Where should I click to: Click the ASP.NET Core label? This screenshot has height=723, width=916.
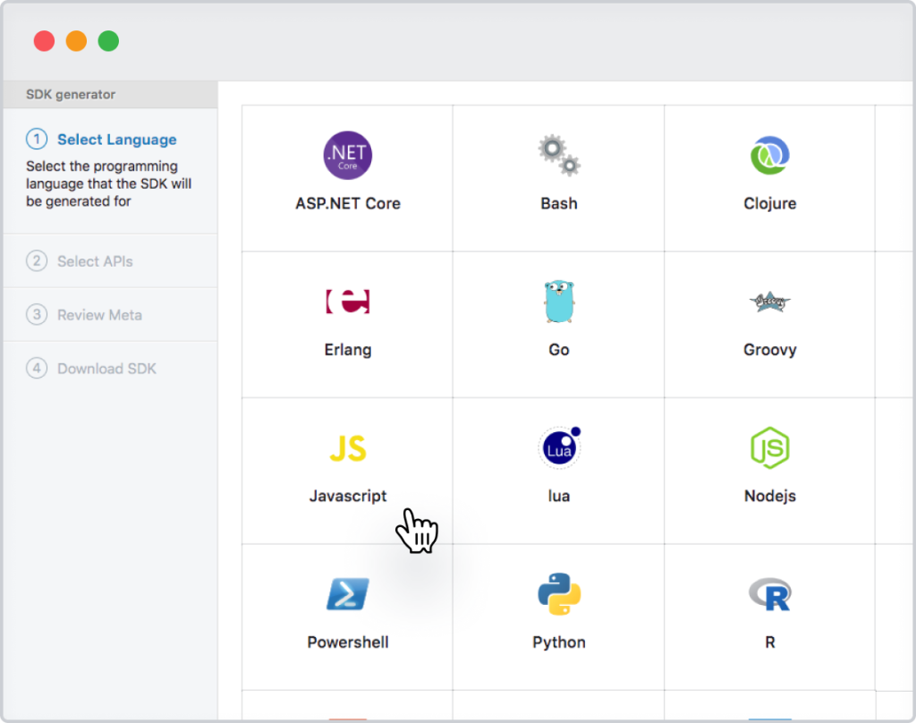pos(348,203)
